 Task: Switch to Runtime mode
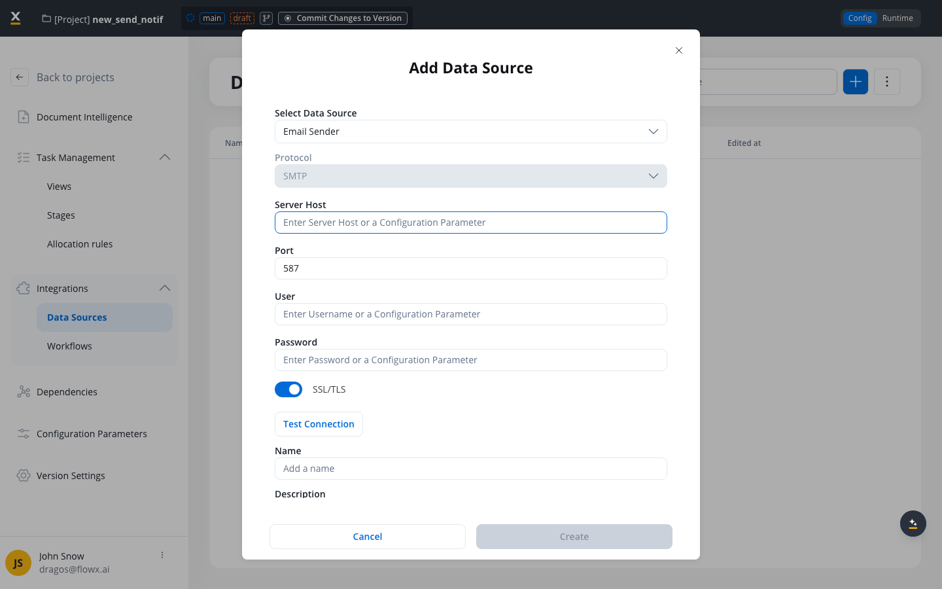pos(897,18)
